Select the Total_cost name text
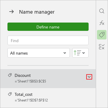 (x=24, y=94)
